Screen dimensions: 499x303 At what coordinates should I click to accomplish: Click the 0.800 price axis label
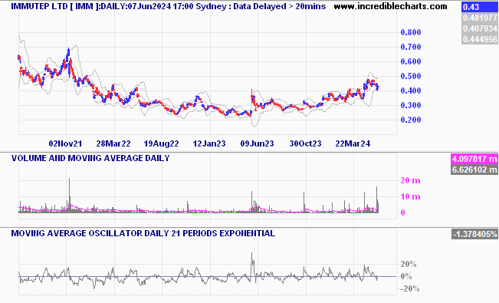point(411,32)
